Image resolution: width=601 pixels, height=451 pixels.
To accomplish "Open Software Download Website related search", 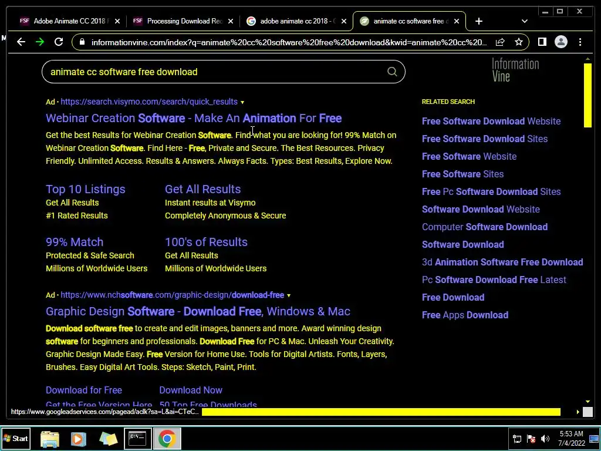I will coord(481,210).
